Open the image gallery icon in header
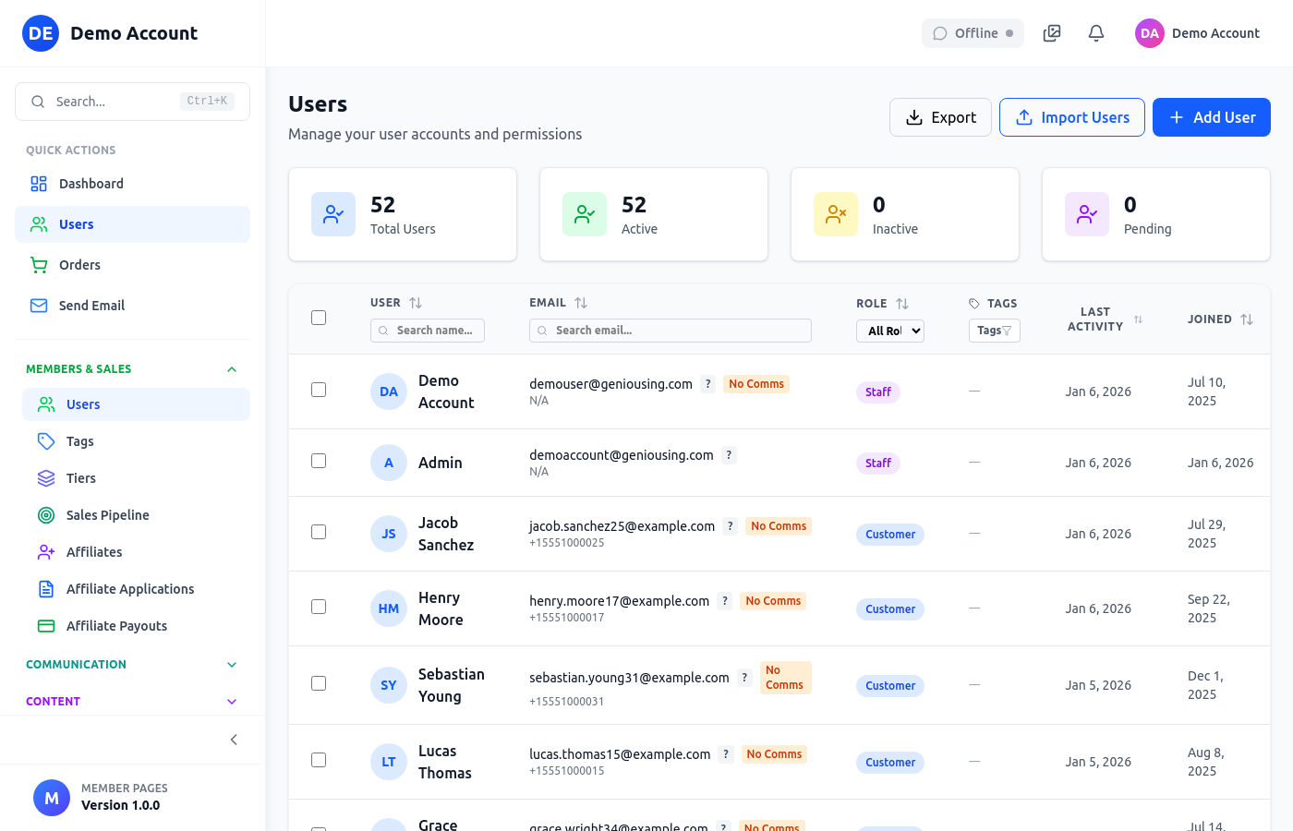1293x831 pixels. coord(1052,33)
